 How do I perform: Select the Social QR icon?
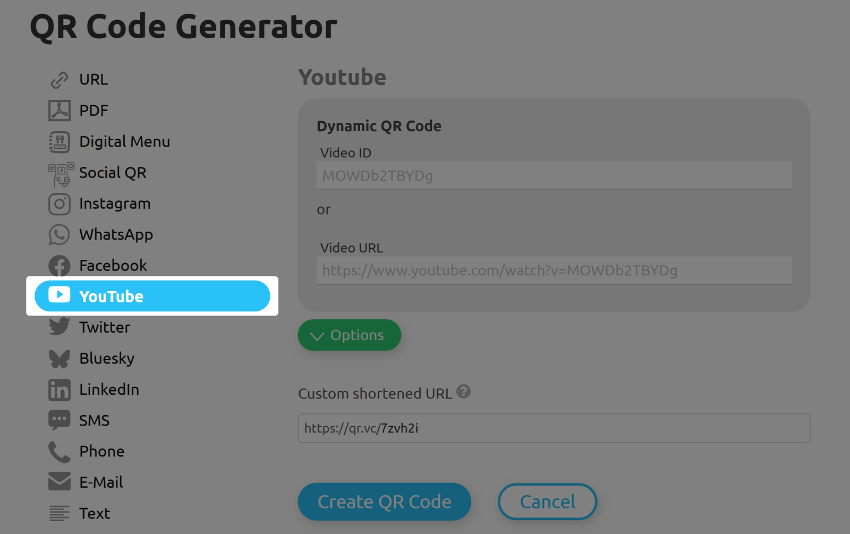pyautogui.click(x=59, y=172)
